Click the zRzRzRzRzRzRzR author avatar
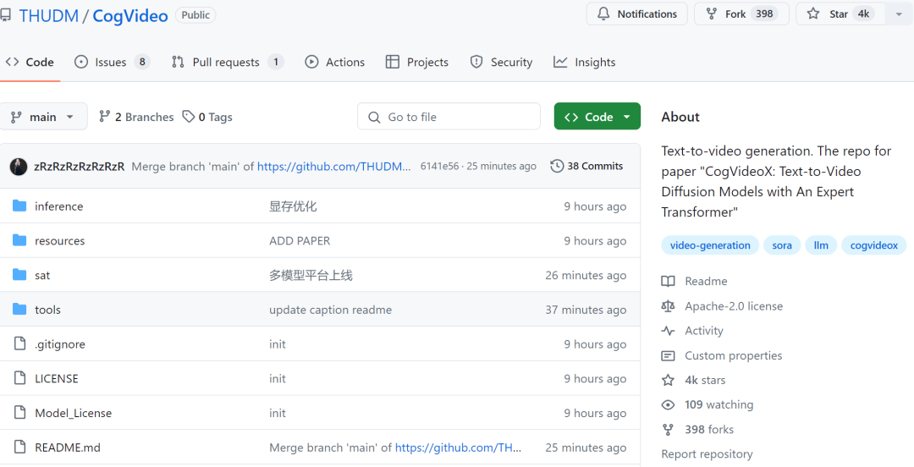 tap(18, 166)
